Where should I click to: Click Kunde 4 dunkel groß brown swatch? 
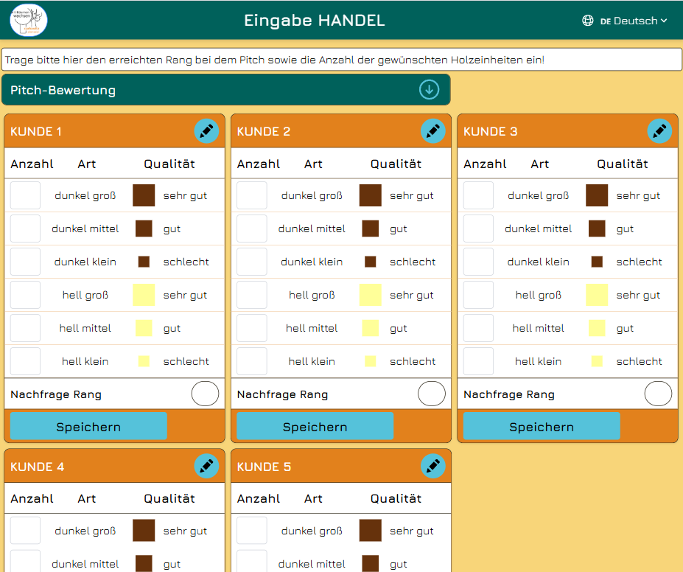click(x=144, y=530)
